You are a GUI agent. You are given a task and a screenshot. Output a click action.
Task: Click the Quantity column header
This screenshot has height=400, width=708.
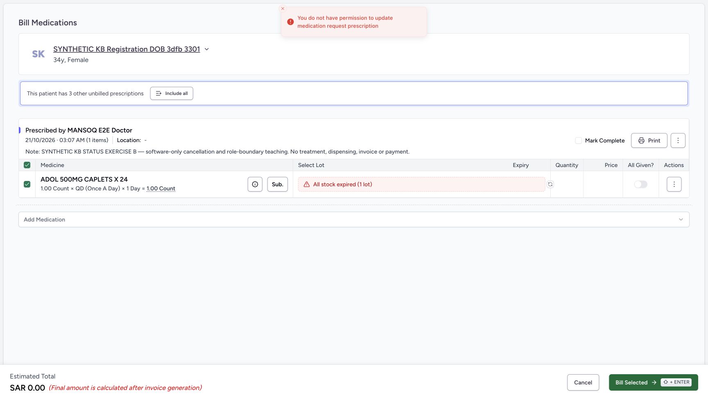tap(567, 165)
